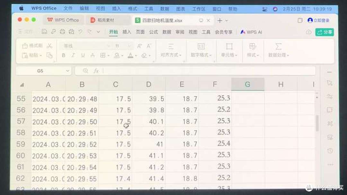Click the Print Preview icon
The width and height of the screenshot is (347, 195).
[x=71, y=32]
